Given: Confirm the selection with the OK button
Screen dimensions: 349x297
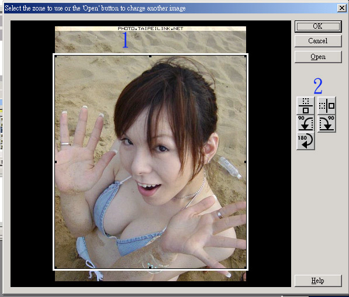Looking at the screenshot, I should (318, 26).
